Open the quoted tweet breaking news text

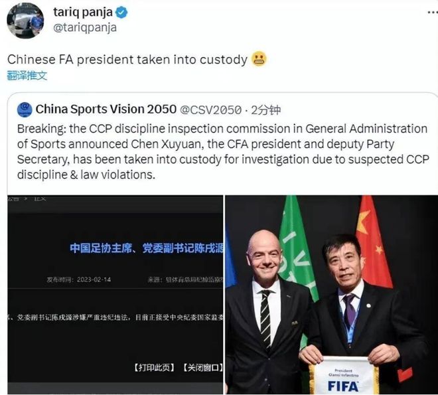tap(223, 151)
